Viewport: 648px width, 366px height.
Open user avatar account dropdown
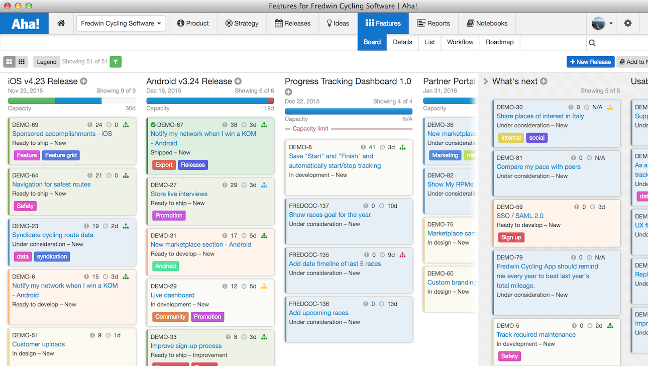(x=602, y=23)
